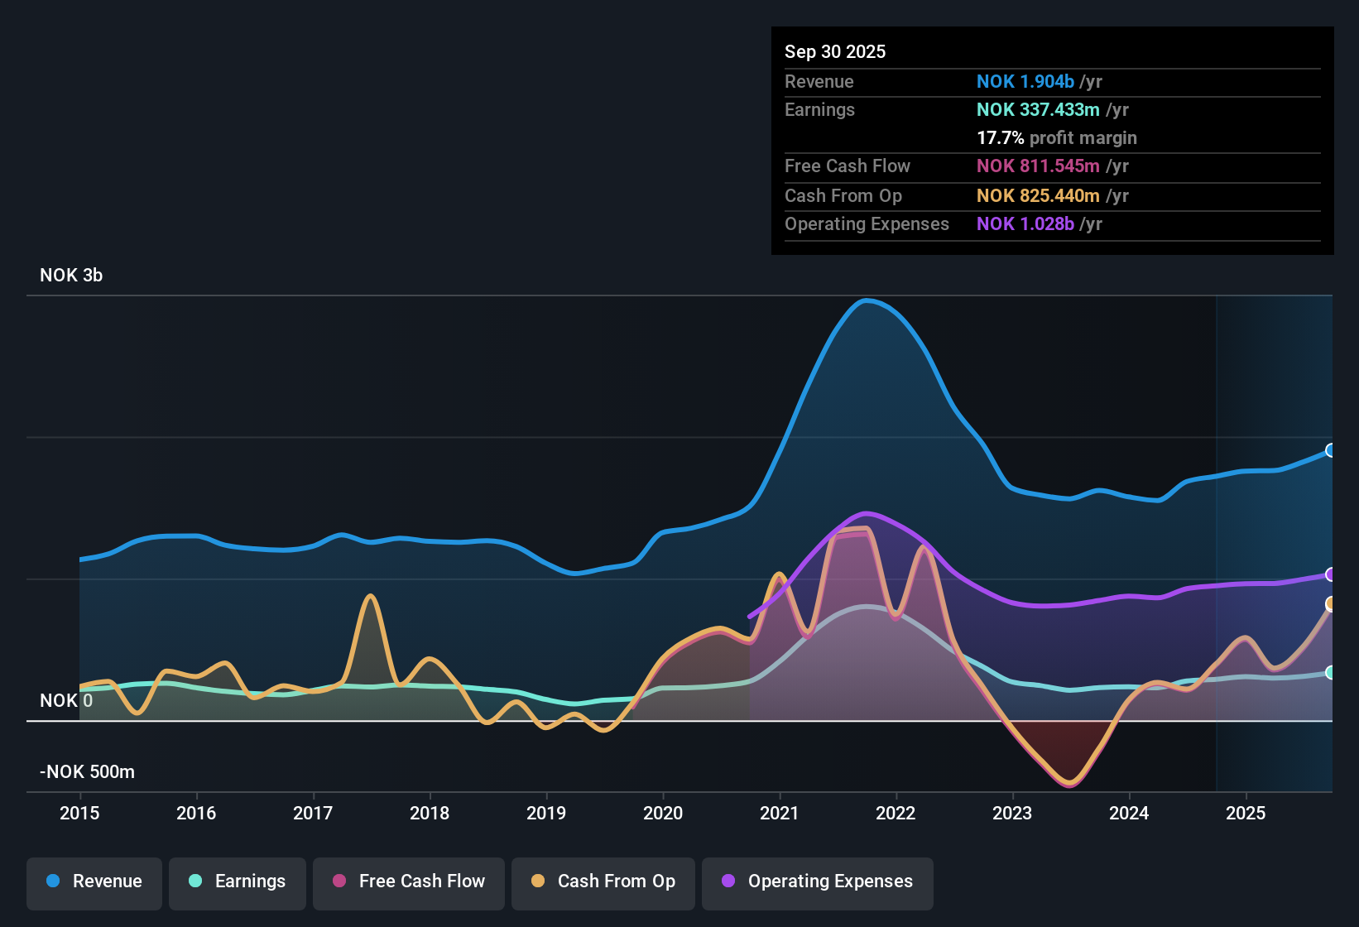This screenshot has width=1359, height=927.
Task: Toggle Free Cash Flow legend button
Action: pyautogui.click(x=409, y=881)
